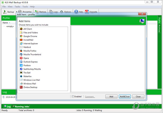
Task: Click the Waterfox icon
Action: click(21, 76)
